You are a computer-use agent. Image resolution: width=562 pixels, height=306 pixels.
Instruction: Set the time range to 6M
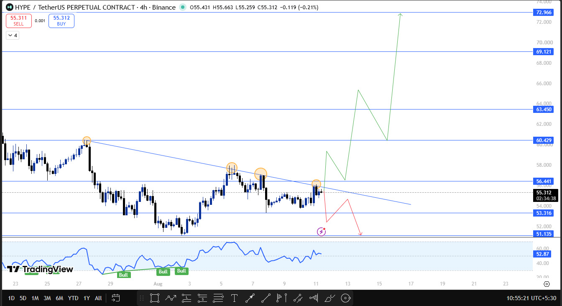click(60, 298)
